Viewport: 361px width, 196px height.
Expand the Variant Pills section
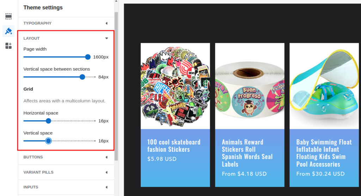(x=66, y=172)
